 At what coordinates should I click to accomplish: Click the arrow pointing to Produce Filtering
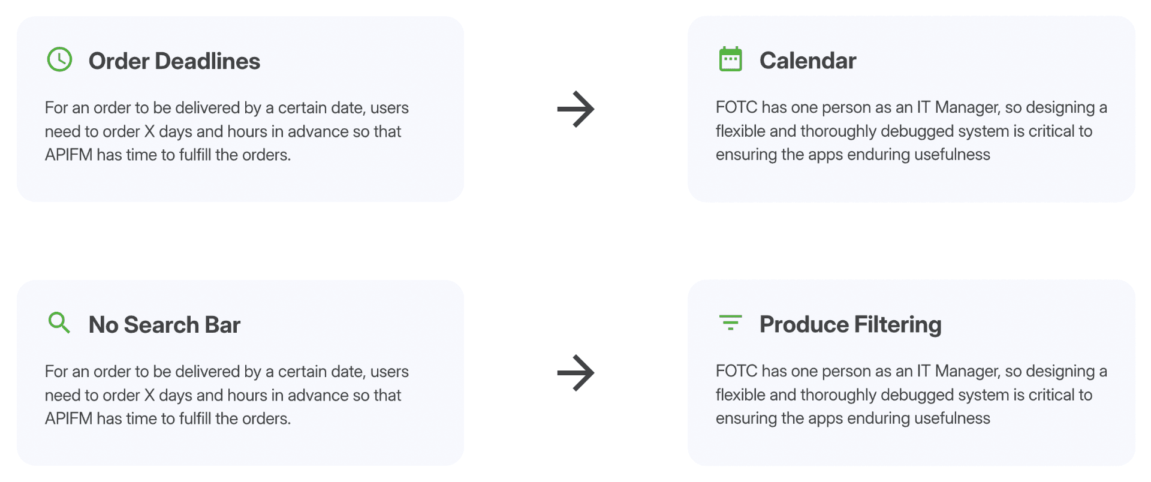coord(575,373)
